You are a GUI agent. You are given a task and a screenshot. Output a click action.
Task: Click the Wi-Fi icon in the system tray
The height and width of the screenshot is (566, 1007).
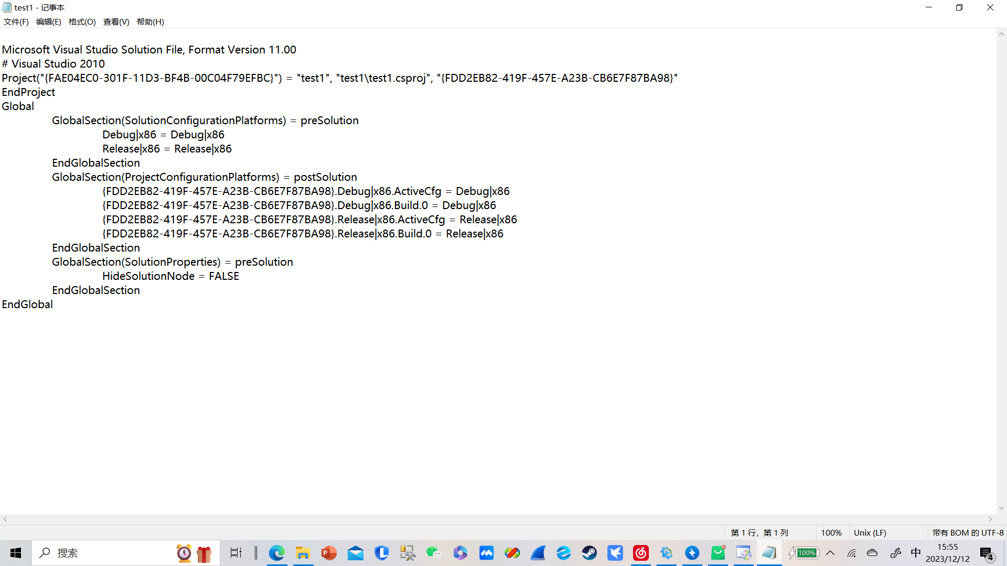pyautogui.click(x=851, y=553)
